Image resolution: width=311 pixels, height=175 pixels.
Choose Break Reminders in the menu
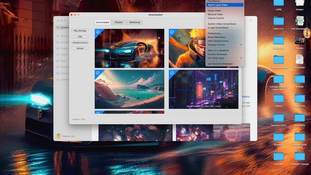pyautogui.click(x=225, y=37)
